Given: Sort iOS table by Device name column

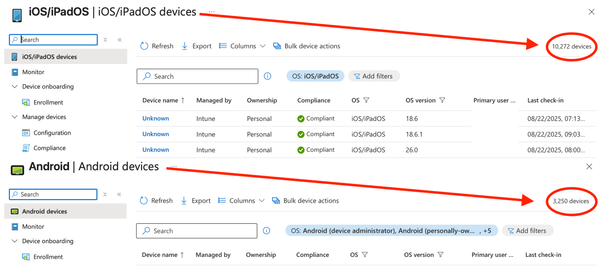Looking at the screenshot, I should click(160, 100).
